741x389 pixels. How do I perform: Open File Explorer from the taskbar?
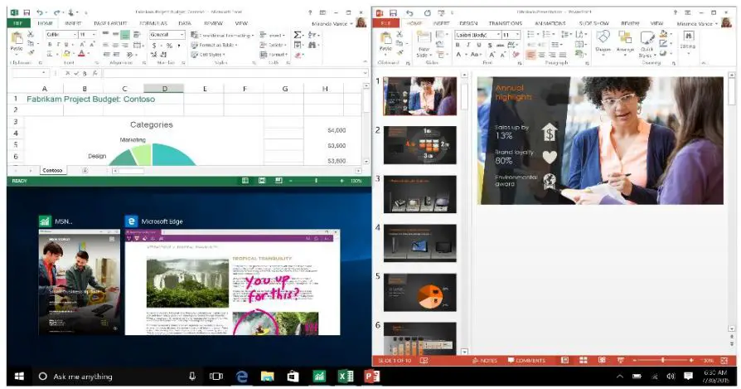268,377
